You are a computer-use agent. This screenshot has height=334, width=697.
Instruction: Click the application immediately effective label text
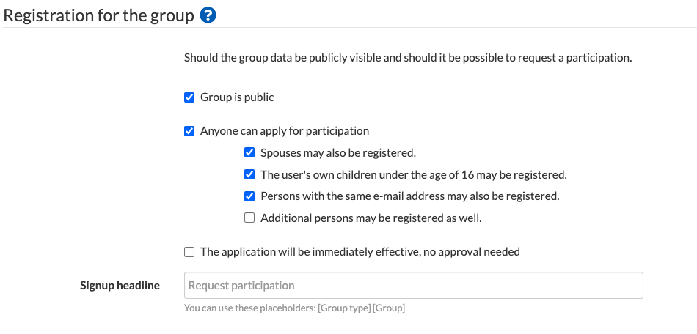360,252
